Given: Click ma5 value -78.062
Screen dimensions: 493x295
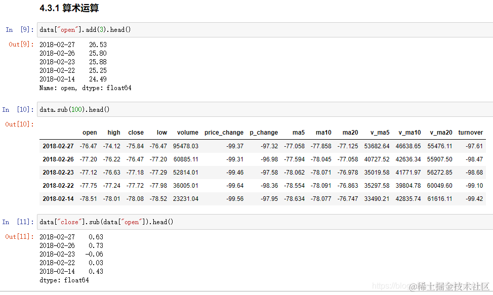Looking at the screenshot, I should [x=294, y=173].
